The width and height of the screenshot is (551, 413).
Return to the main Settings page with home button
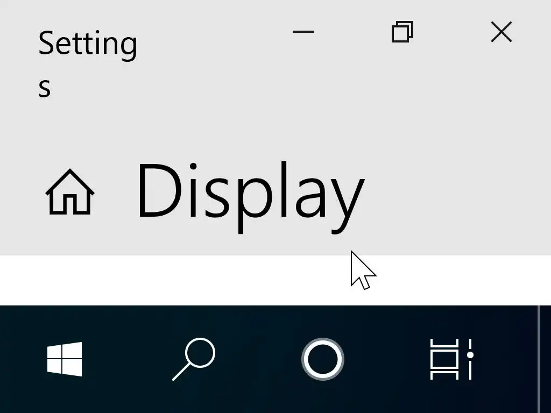(69, 192)
